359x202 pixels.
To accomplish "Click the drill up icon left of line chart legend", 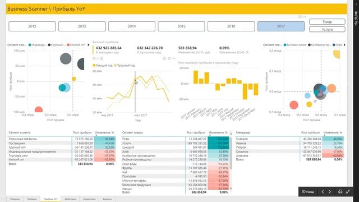I will pyautogui.click(x=94, y=58).
